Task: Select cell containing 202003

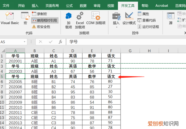Action: (15, 71)
